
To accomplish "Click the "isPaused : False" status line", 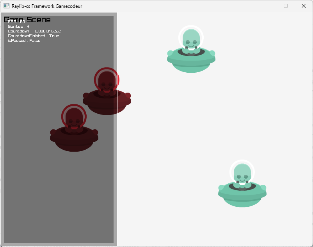I will point(24,41).
